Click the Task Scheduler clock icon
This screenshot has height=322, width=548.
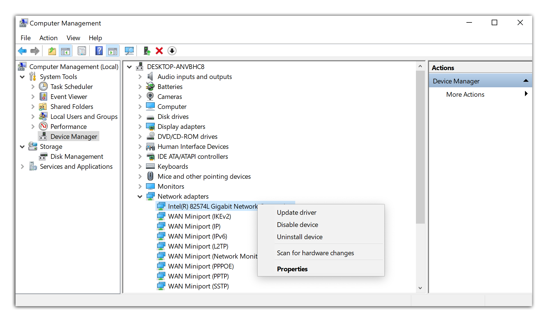tap(43, 86)
